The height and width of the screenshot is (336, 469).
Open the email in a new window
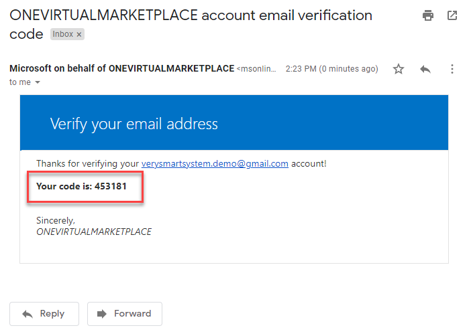coord(452,15)
